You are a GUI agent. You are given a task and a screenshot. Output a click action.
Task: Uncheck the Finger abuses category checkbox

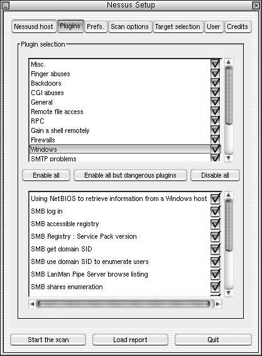click(215, 73)
